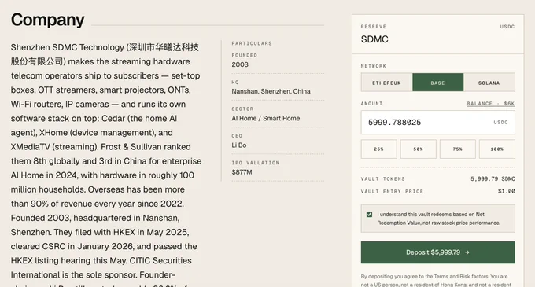The width and height of the screenshot is (535, 287).
Task: Click the Company section heading
Action: coord(47,20)
